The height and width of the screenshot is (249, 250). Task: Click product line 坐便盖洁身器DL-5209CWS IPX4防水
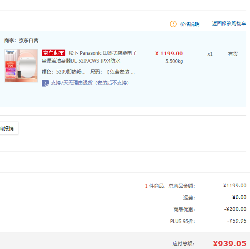(x=81, y=61)
